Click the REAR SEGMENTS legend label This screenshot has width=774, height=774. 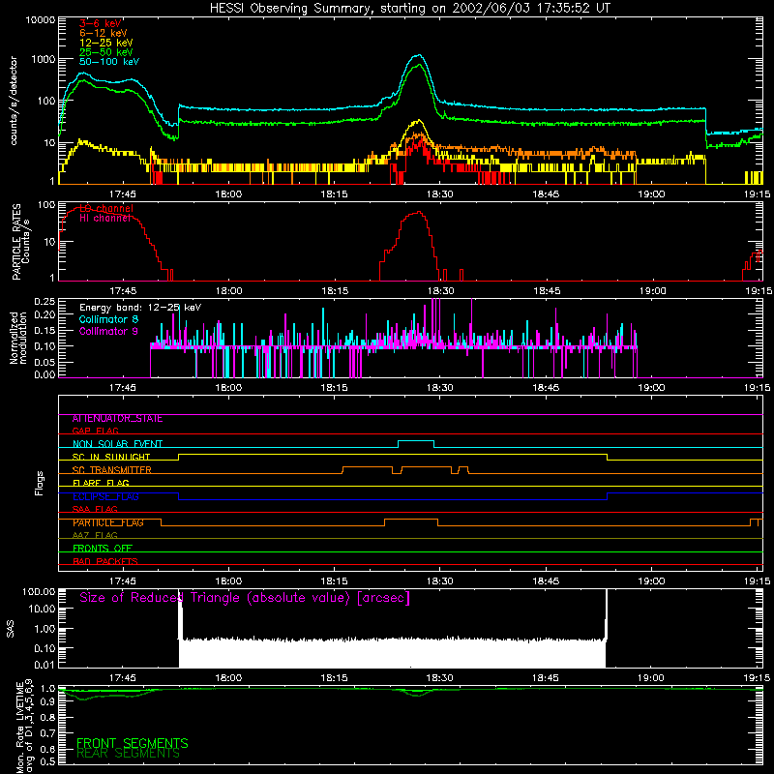pyautogui.click(x=128, y=754)
